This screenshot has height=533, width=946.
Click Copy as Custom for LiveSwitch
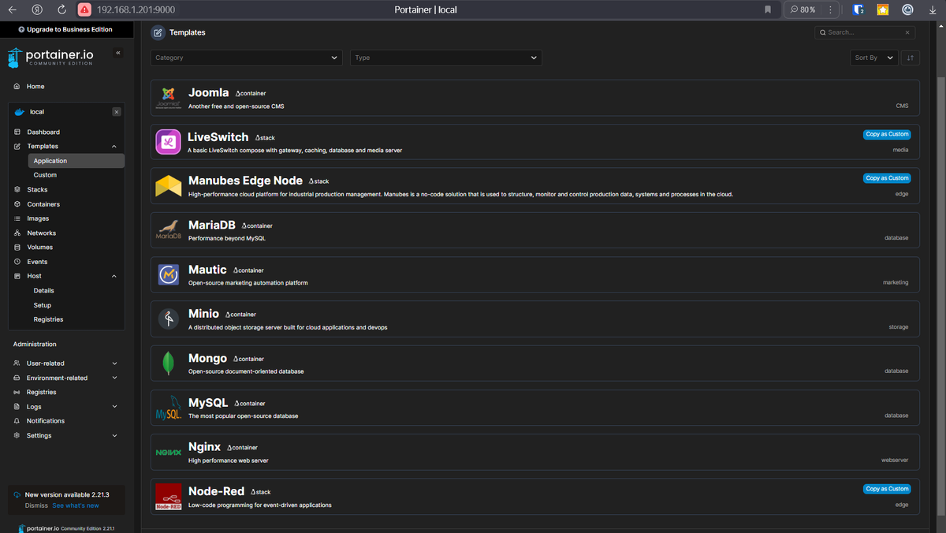[x=887, y=134]
